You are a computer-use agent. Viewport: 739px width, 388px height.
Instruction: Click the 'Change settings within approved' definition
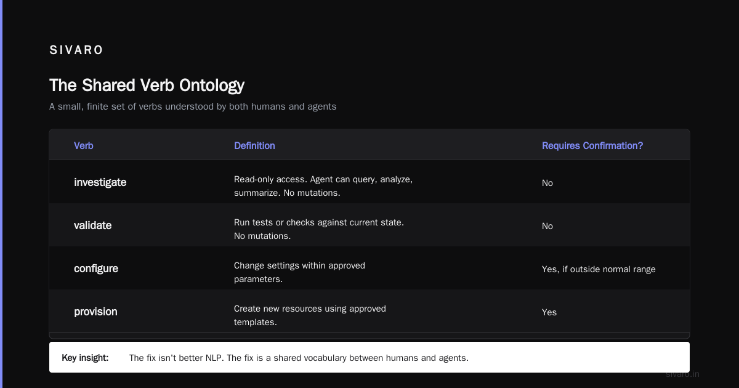(x=299, y=272)
